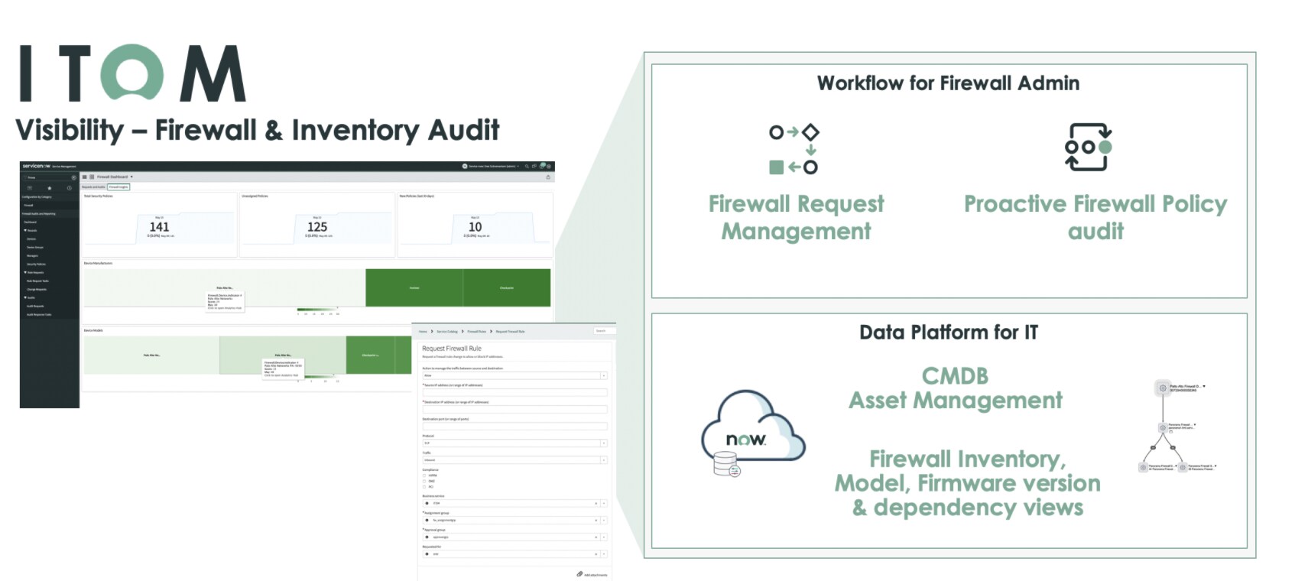Click the info icon in Business service field
Image resolution: width=1295 pixels, height=581 pixels.
click(427, 503)
